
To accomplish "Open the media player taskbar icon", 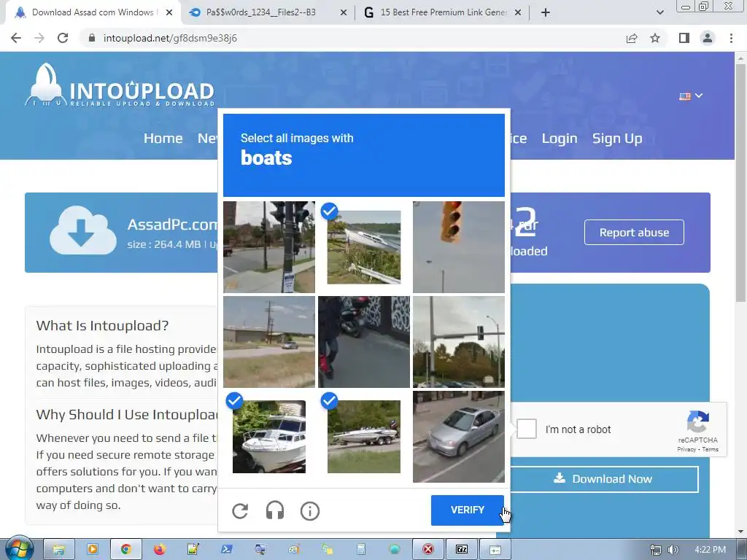I will 93,549.
